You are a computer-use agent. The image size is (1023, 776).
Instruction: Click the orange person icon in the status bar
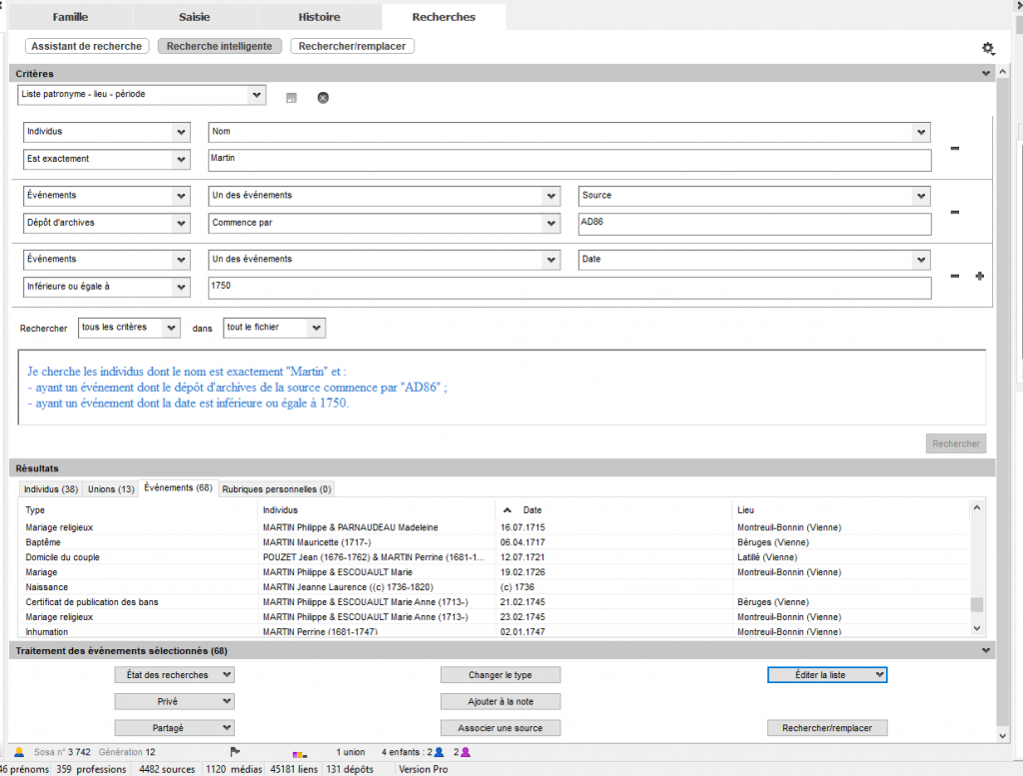(19, 752)
